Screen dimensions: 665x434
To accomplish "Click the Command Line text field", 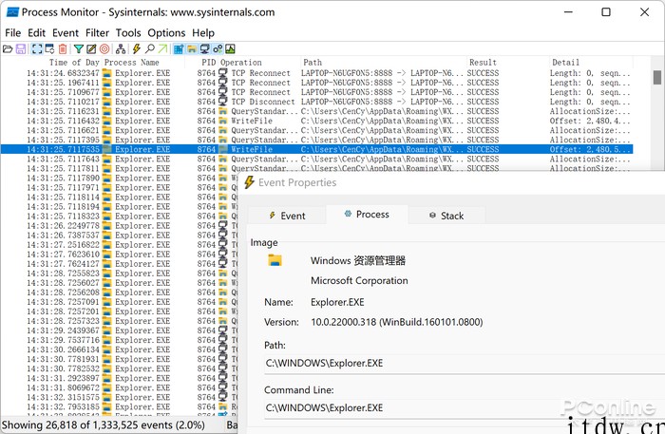I will 464,408.
